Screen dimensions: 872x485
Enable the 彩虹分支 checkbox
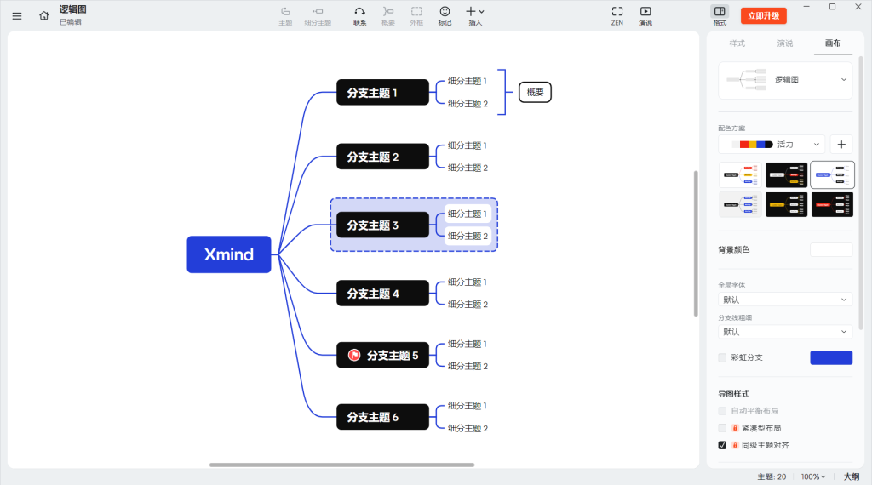click(x=722, y=357)
